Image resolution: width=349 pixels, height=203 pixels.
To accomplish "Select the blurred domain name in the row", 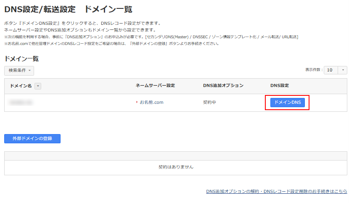I will 21,103.
